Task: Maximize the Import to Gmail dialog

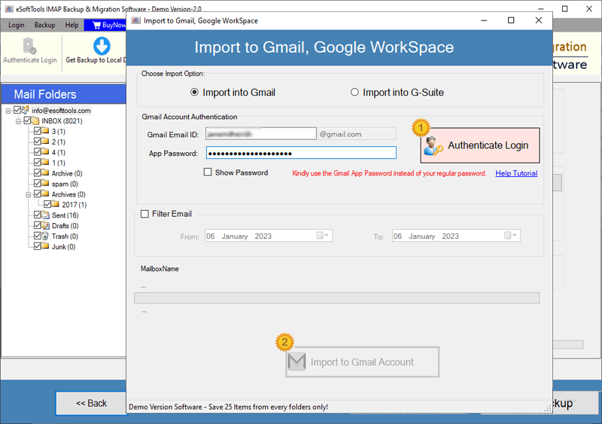Action: point(511,20)
